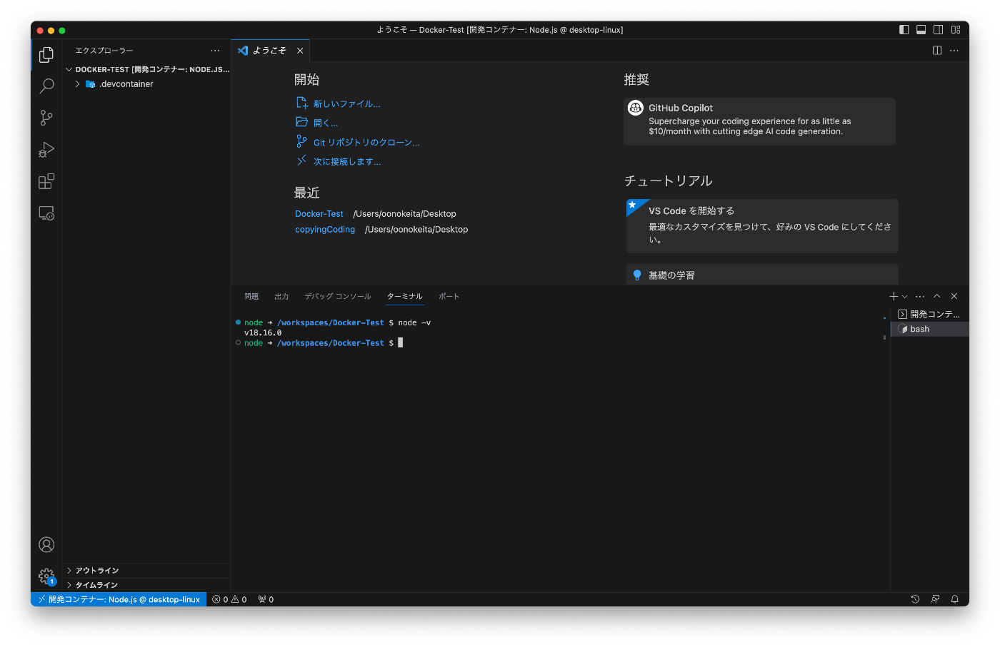Screen dimensions: 1000x647
Task: Click the history icon in status bar
Action: click(915, 599)
